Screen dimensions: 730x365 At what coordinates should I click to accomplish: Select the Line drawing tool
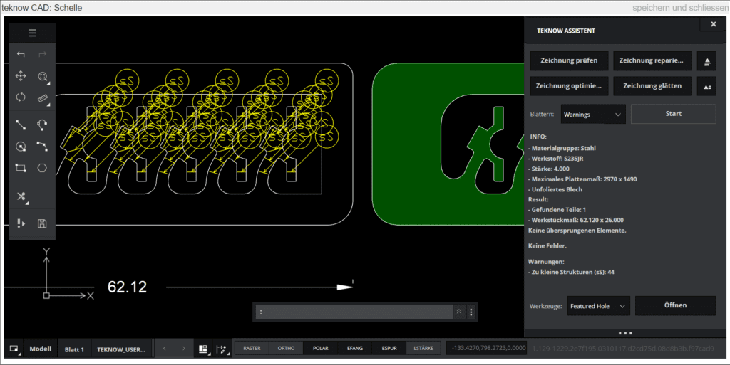pos(21,125)
